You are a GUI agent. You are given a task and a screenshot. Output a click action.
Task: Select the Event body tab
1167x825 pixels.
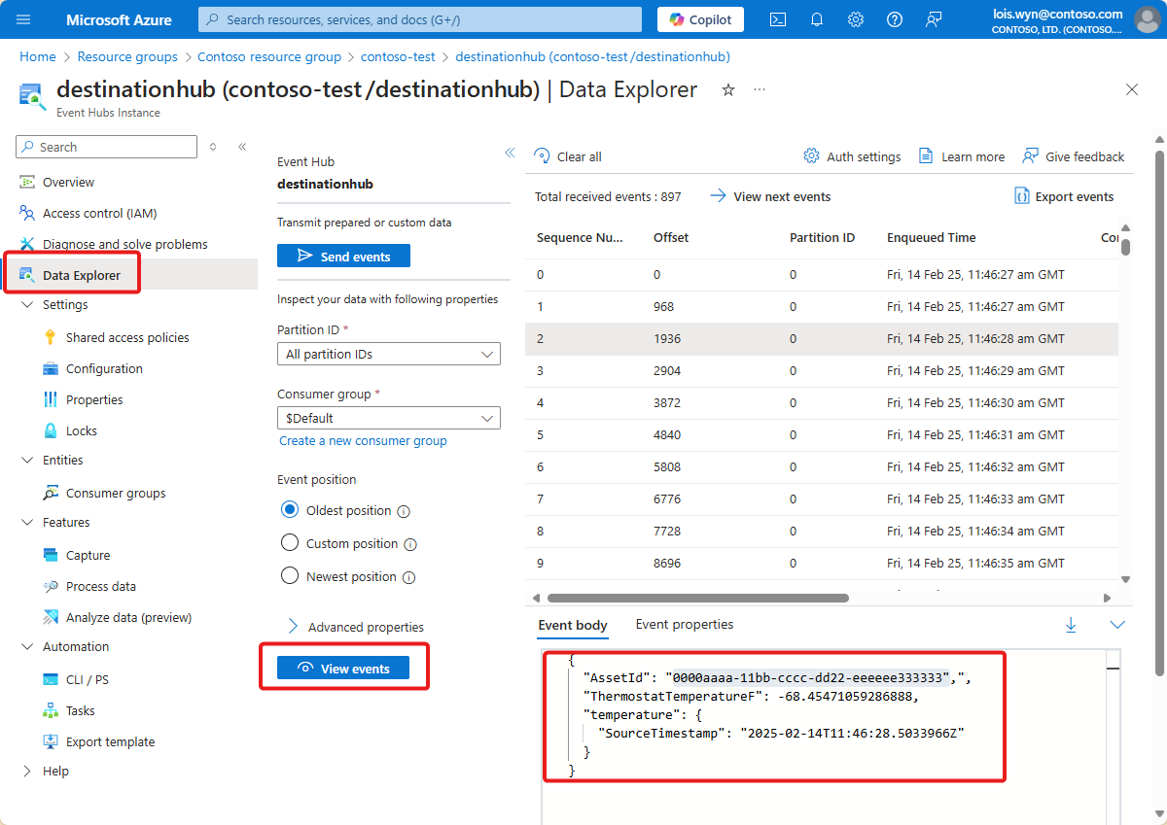(x=573, y=624)
